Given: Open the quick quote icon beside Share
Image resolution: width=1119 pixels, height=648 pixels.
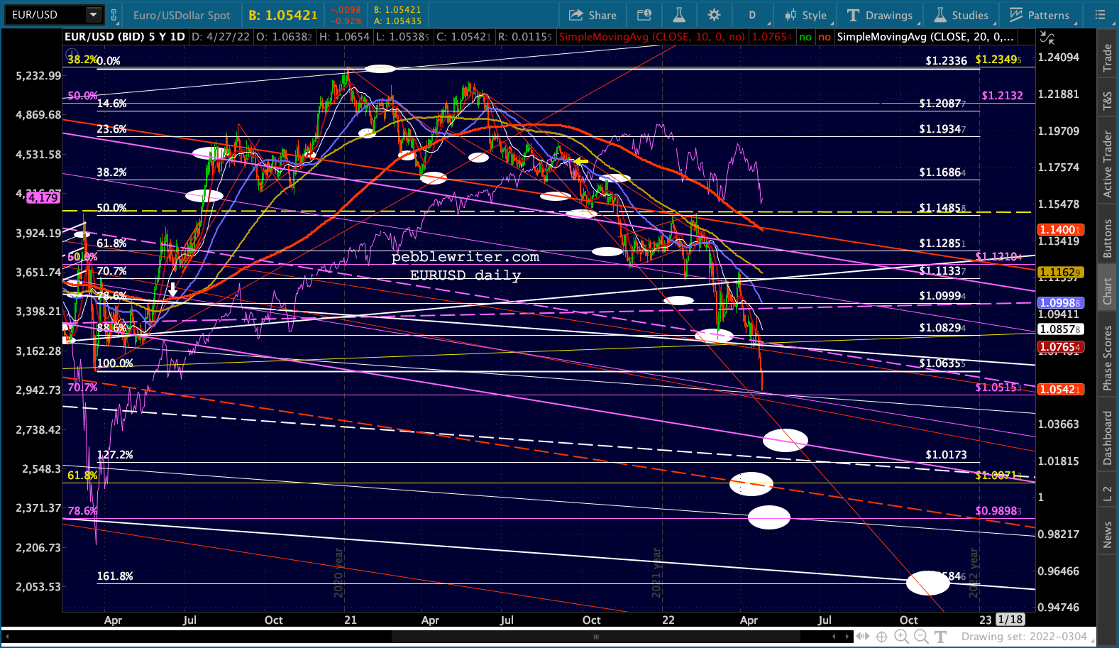Looking at the screenshot, I should pyautogui.click(x=644, y=15).
